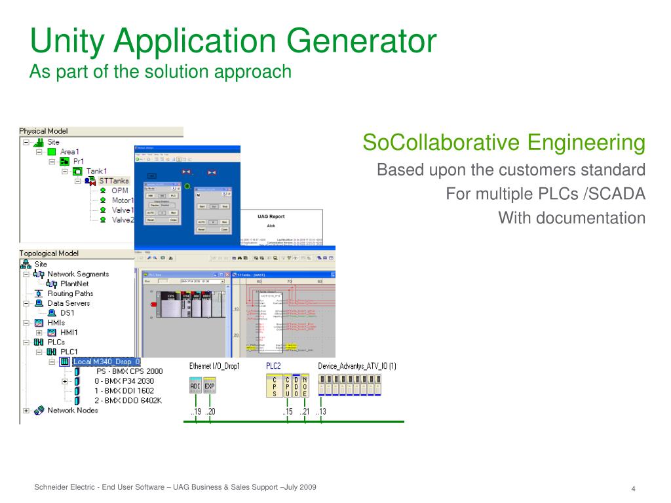Click the green icon beside Motor1
The width and height of the screenshot is (671, 503).
click(103, 200)
